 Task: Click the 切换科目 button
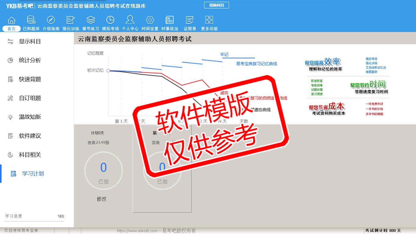click(x=216, y=5)
